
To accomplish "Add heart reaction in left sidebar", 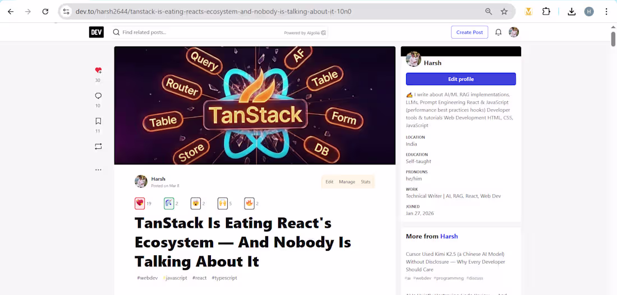I will tap(98, 71).
